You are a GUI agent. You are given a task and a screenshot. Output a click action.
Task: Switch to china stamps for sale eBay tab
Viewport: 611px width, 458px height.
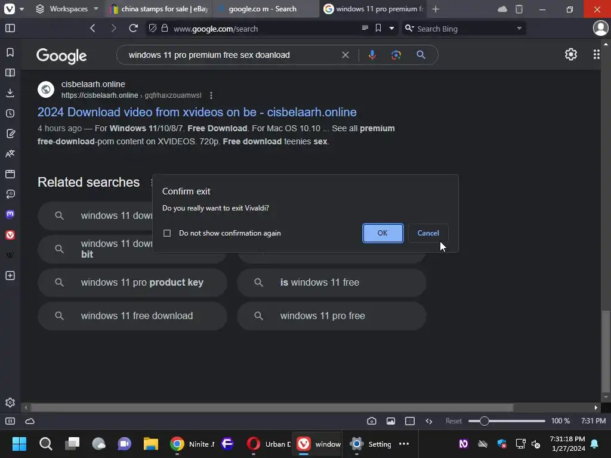(159, 8)
